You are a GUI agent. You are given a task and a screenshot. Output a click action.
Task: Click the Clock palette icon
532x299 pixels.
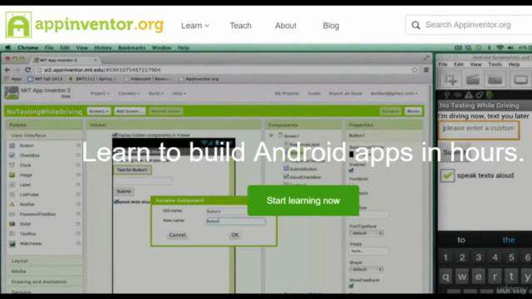12,165
